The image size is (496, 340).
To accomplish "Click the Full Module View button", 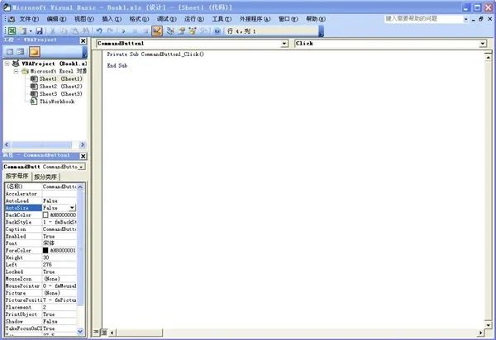I will [x=104, y=332].
